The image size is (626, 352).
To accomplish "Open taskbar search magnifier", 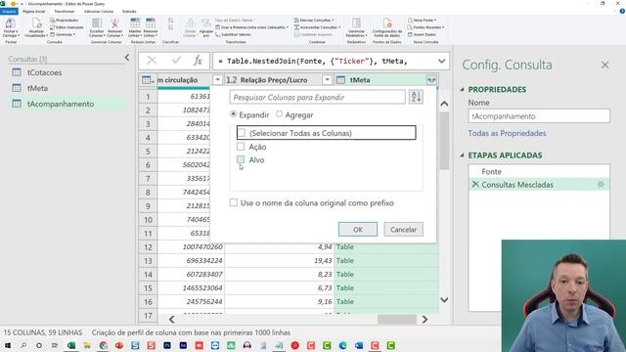I will pos(23,345).
